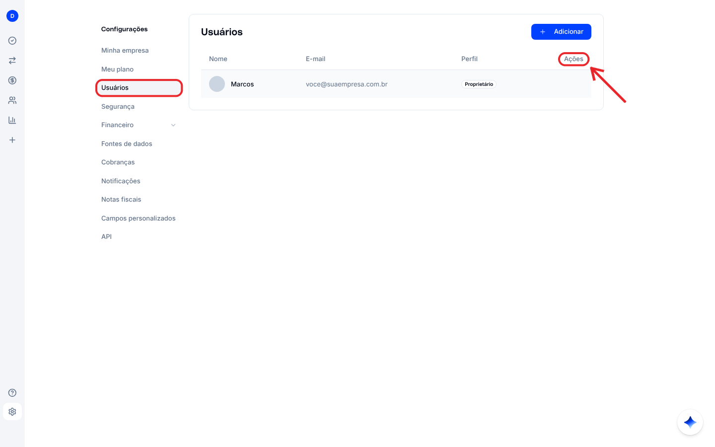The width and height of the screenshot is (715, 447).
Task: Open Meu plano settings page
Action: (x=118, y=70)
